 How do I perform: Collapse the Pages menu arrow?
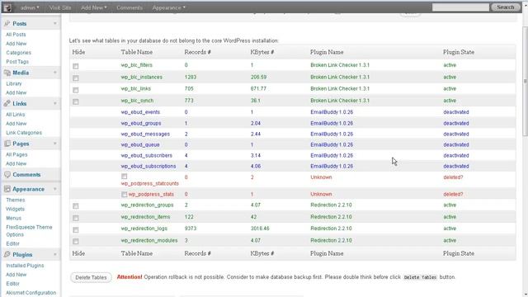tap(55, 144)
